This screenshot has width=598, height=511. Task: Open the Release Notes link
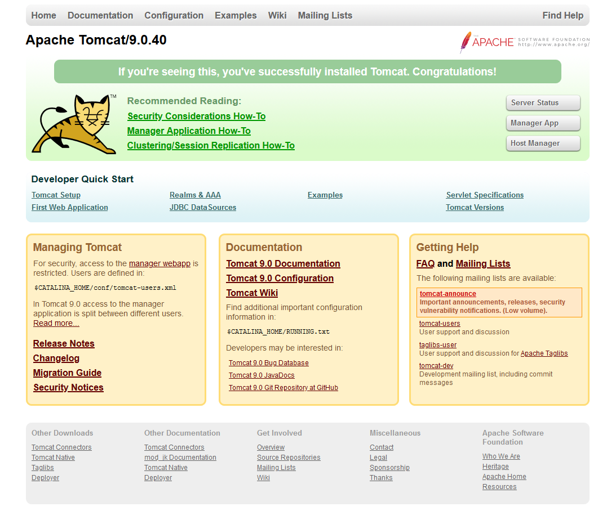[64, 343]
